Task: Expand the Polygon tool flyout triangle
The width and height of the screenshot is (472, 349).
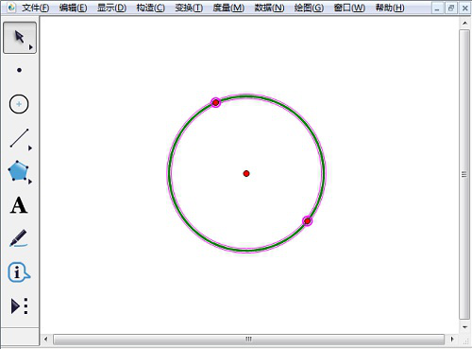Action: [30, 182]
